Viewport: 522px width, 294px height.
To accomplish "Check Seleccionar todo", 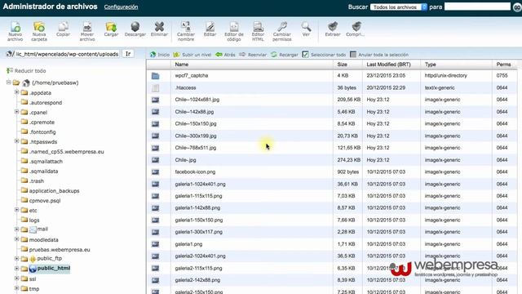I will [324, 55].
